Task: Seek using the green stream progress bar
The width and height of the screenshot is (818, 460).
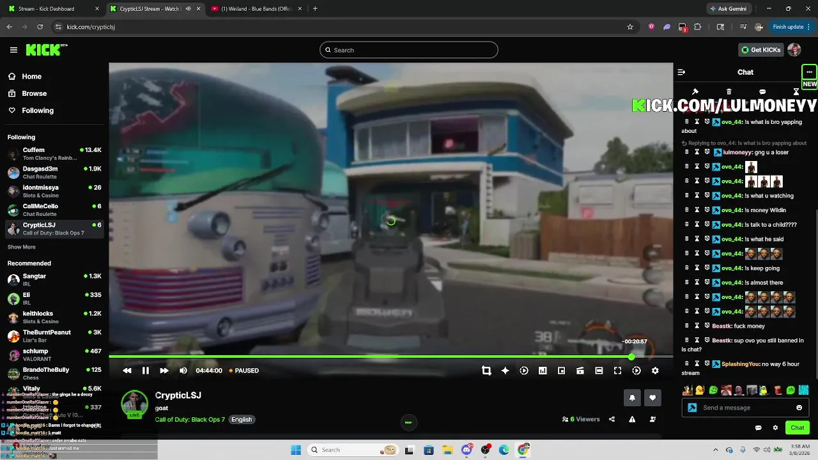Action: (x=390, y=356)
